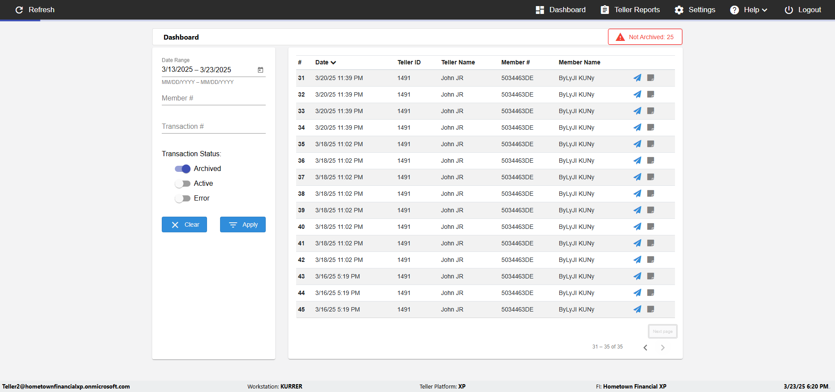This screenshot has width=835, height=392.
Task: Click the send icon in row 36
Action: [637, 161]
